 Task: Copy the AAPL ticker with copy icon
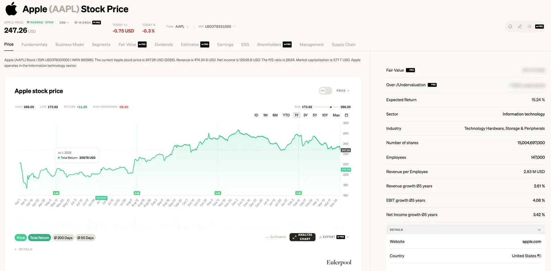(188, 27)
